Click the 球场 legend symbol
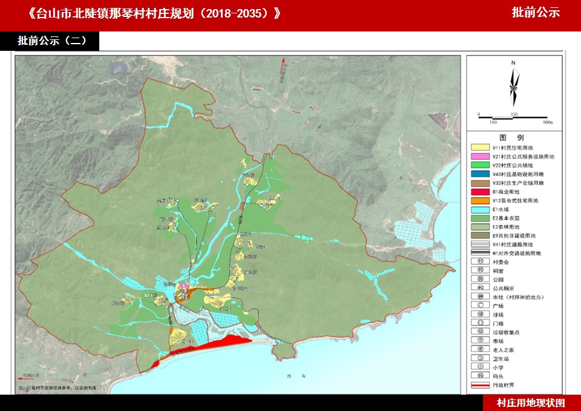 480,314
